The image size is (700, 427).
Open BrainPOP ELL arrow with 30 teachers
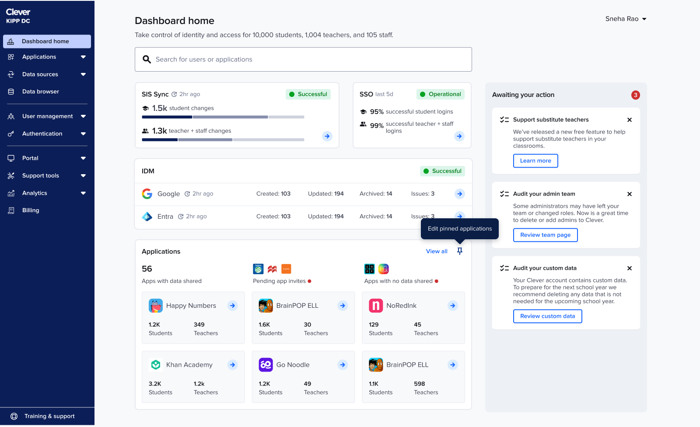pyautogui.click(x=343, y=306)
